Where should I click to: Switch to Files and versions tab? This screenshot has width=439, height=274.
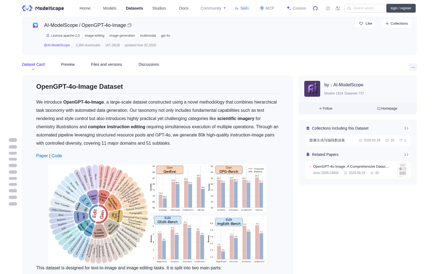[x=106, y=64]
